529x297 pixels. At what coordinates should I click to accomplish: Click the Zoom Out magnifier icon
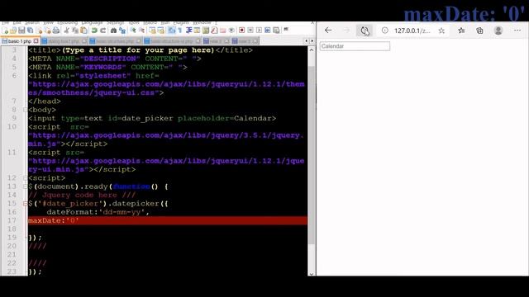141,31
